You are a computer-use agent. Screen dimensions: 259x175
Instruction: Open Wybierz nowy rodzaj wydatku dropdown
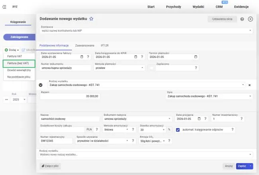[250, 155]
